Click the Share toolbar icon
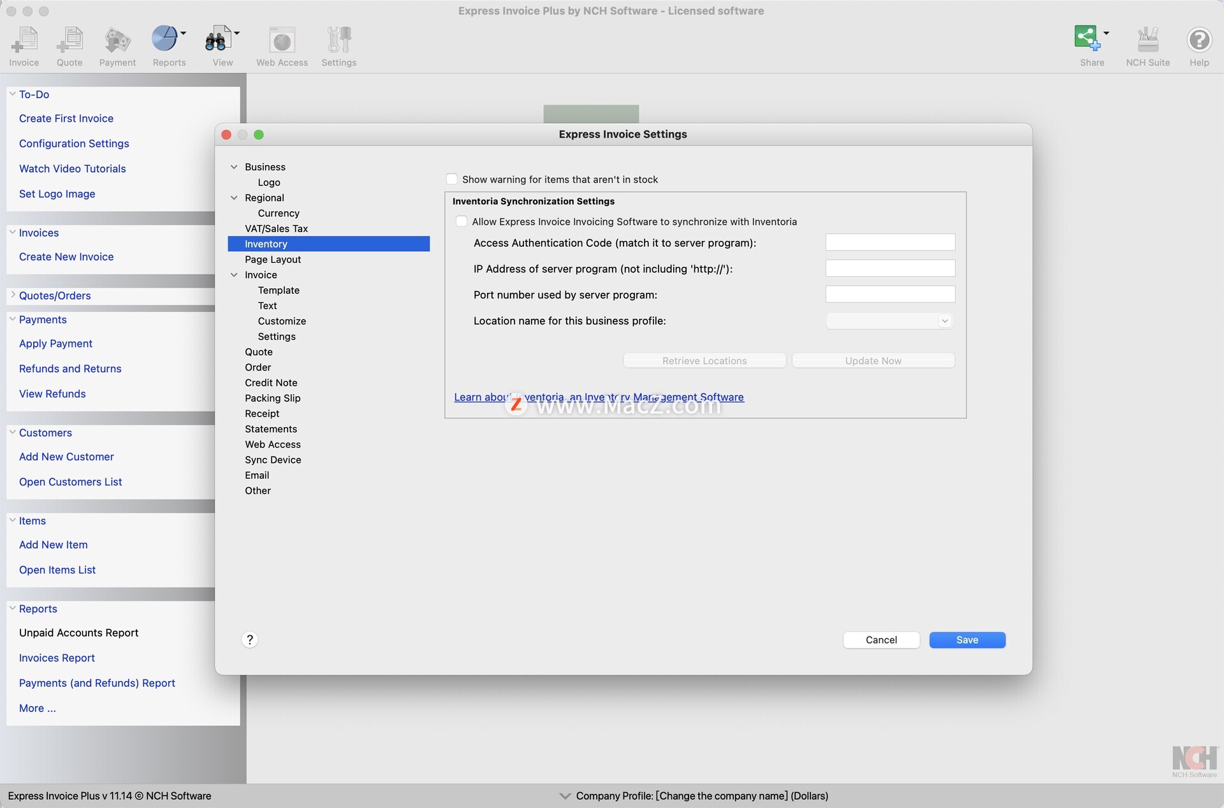 pyautogui.click(x=1087, y=38)
